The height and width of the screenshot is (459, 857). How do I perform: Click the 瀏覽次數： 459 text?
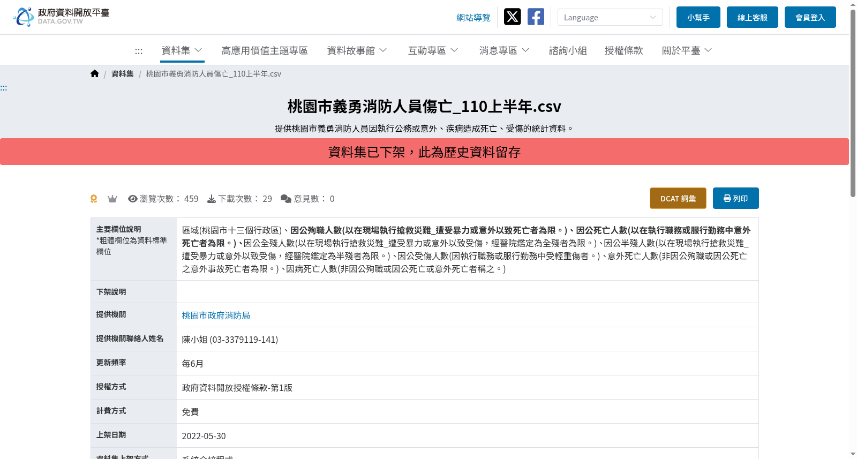coord(169,199)
